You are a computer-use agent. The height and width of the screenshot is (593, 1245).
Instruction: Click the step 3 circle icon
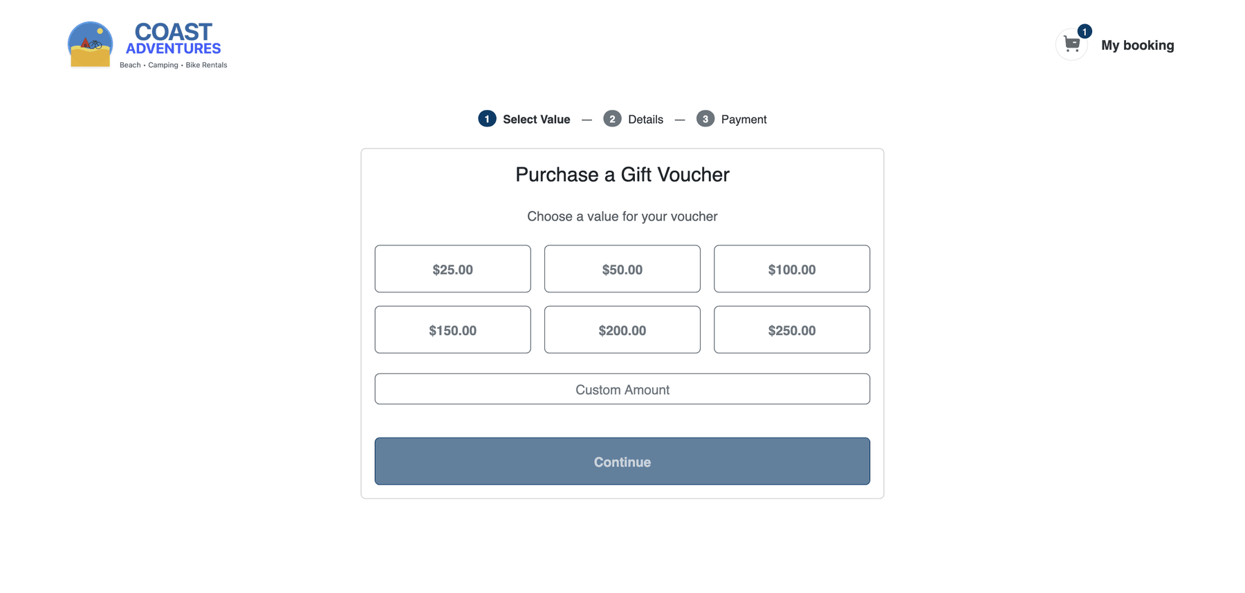coord(705,119)
